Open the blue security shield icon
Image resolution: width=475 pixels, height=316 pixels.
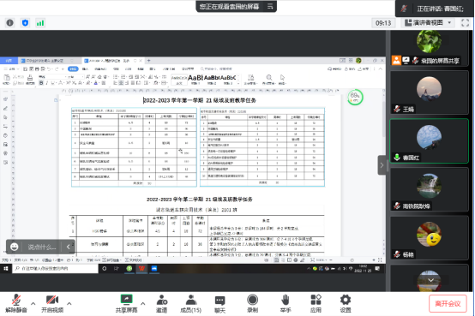point(25,23)
